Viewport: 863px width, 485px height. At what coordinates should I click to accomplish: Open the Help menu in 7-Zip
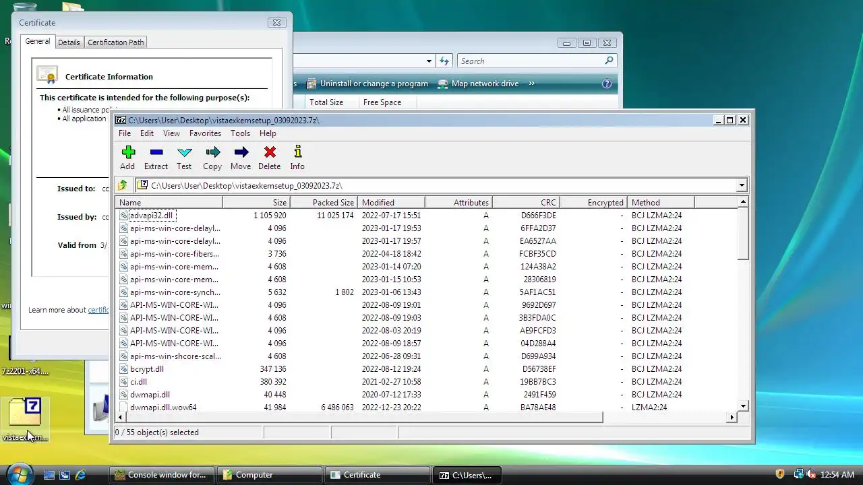[x=268, y=133]
